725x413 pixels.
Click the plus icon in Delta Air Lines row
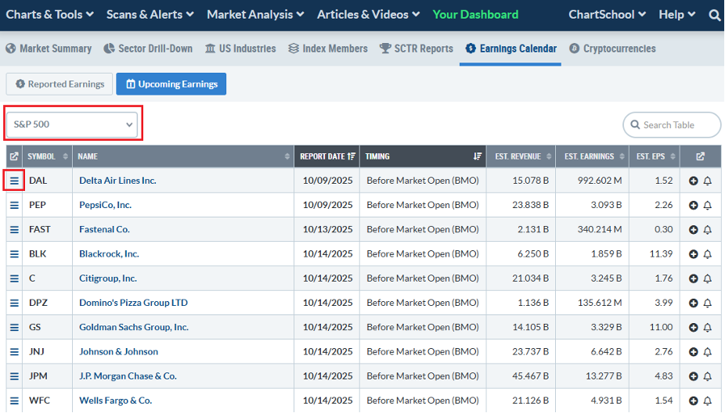(693, 181)
